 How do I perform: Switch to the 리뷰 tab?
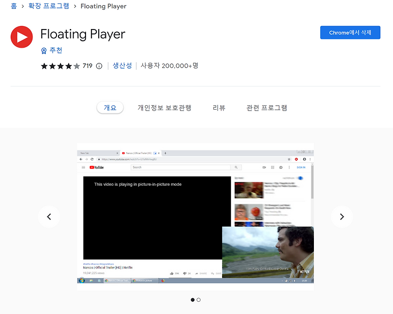219,108
